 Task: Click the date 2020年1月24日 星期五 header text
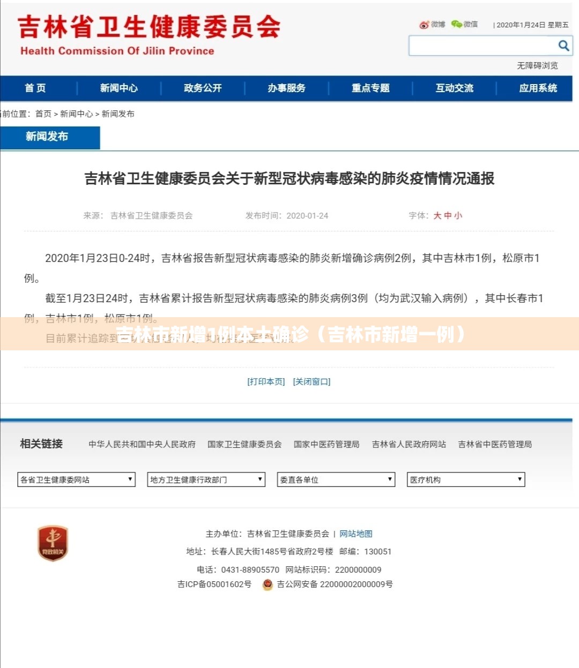(532, 25)
